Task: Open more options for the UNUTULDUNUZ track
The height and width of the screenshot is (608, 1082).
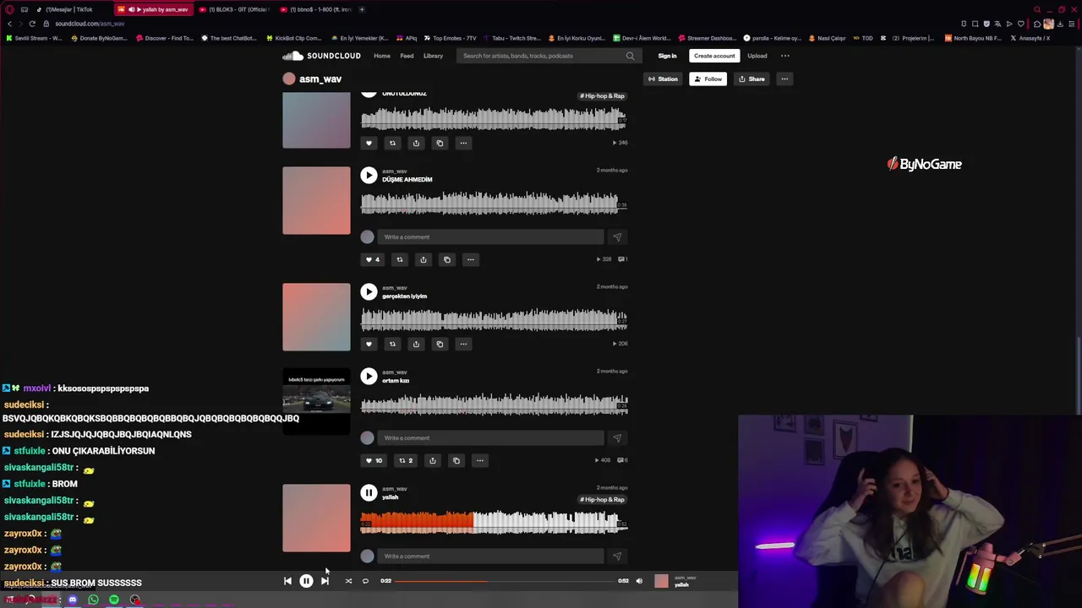Action: pyautogui.click(x=463, y=143)
